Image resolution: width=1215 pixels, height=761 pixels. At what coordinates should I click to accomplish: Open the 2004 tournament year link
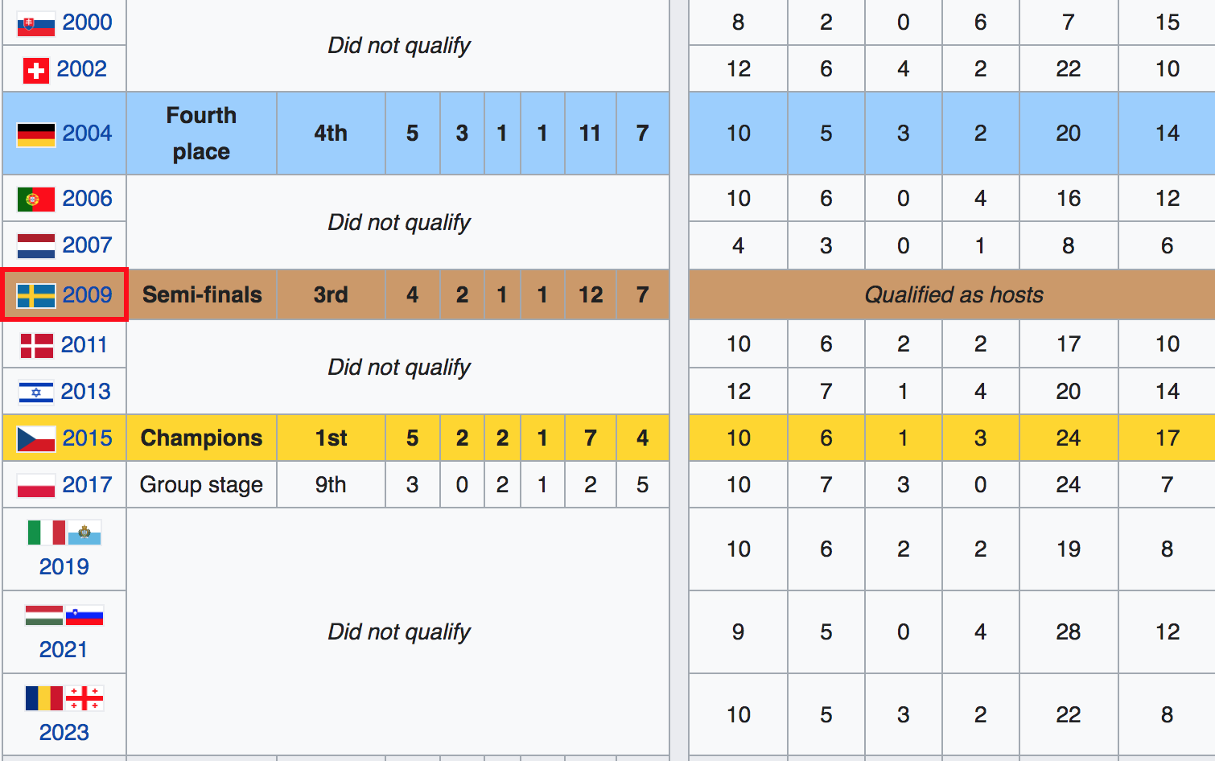87,134
